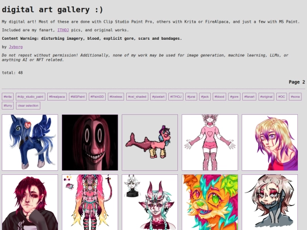The image size is (307, 230).
Task: Choose the #furry tag
Action: tap(7, 106)
